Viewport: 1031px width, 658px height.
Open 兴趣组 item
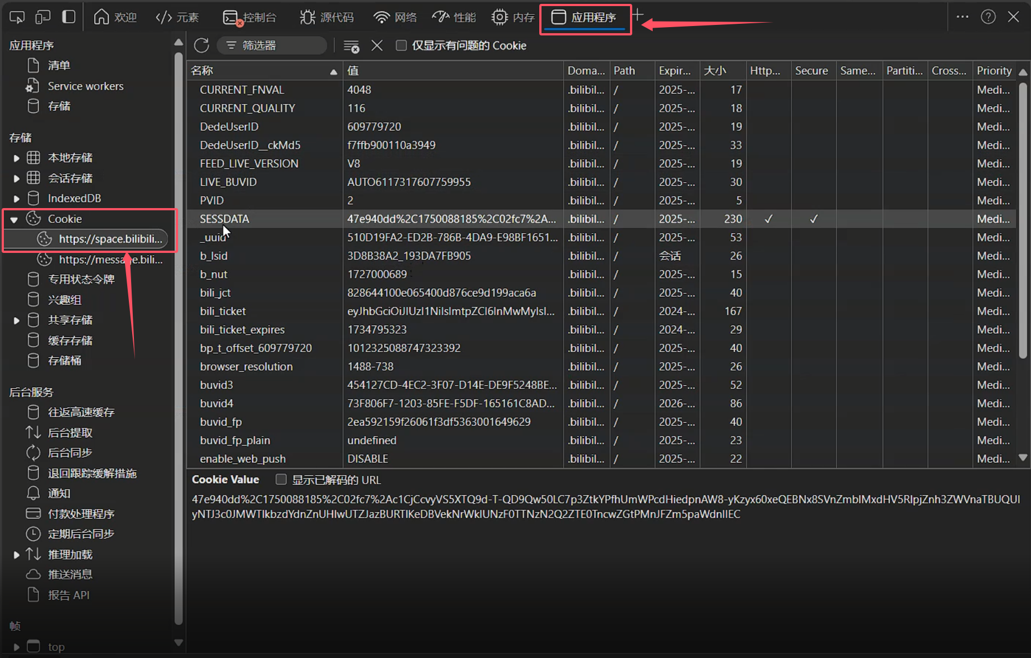pos(65,300)
